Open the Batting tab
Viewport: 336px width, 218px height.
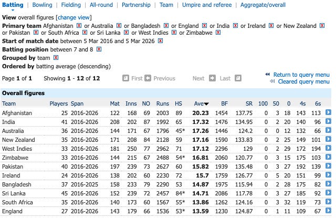coord(13,5)
